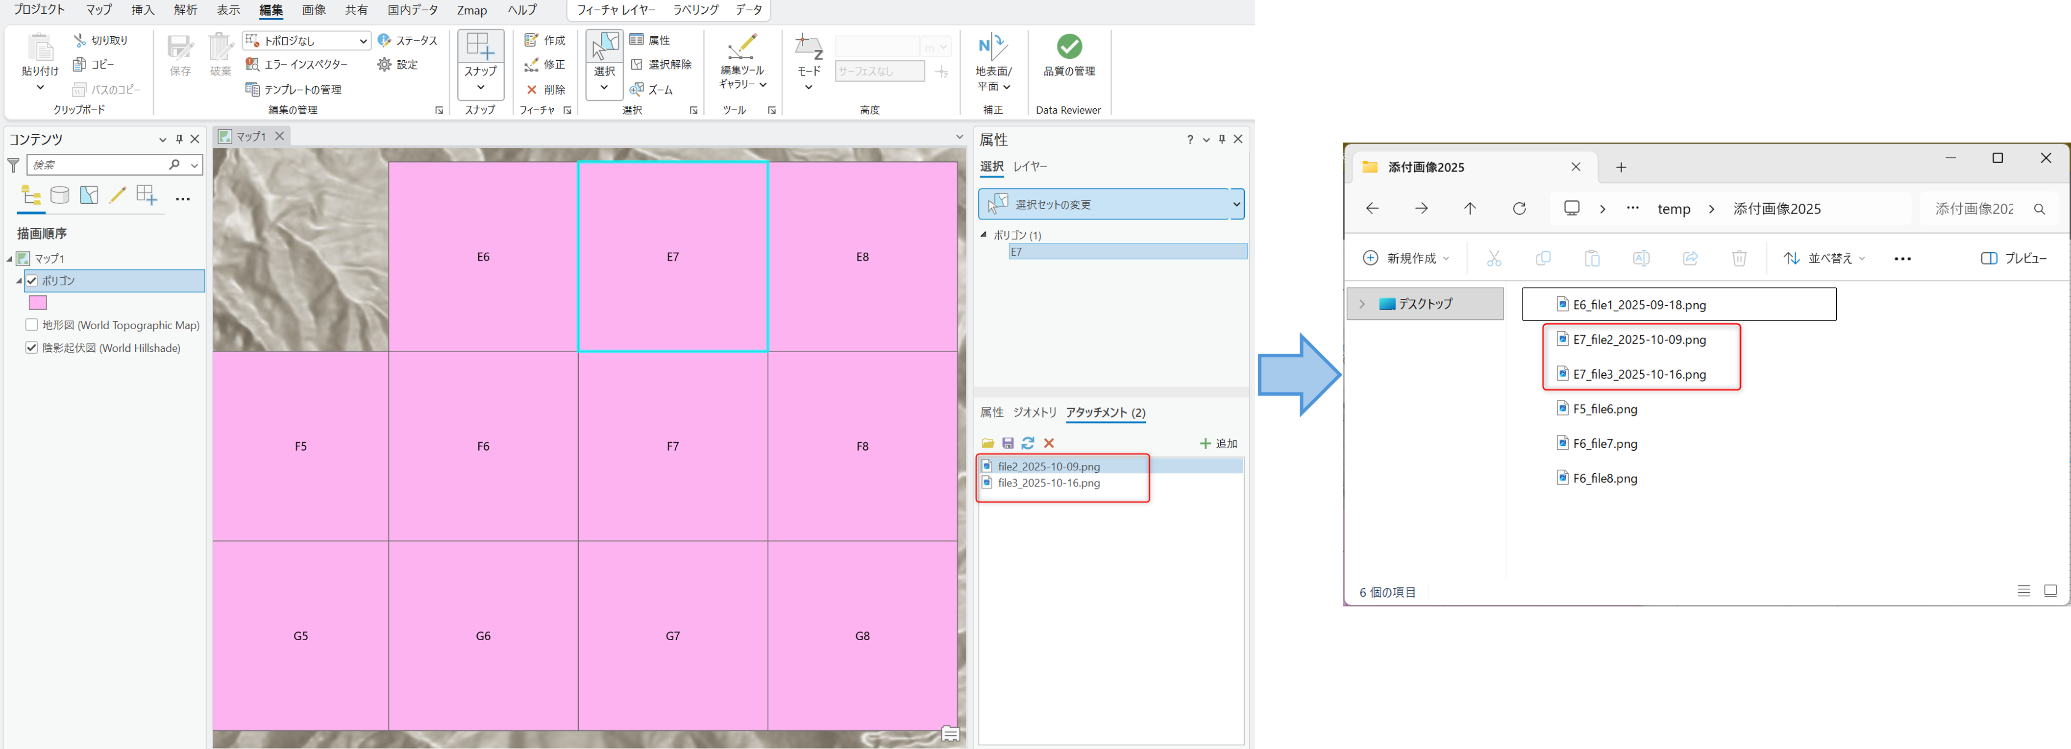2071x749 pixels.
Task: Switch to the ジオメトリ tab
Action: tap(1035, 412)
